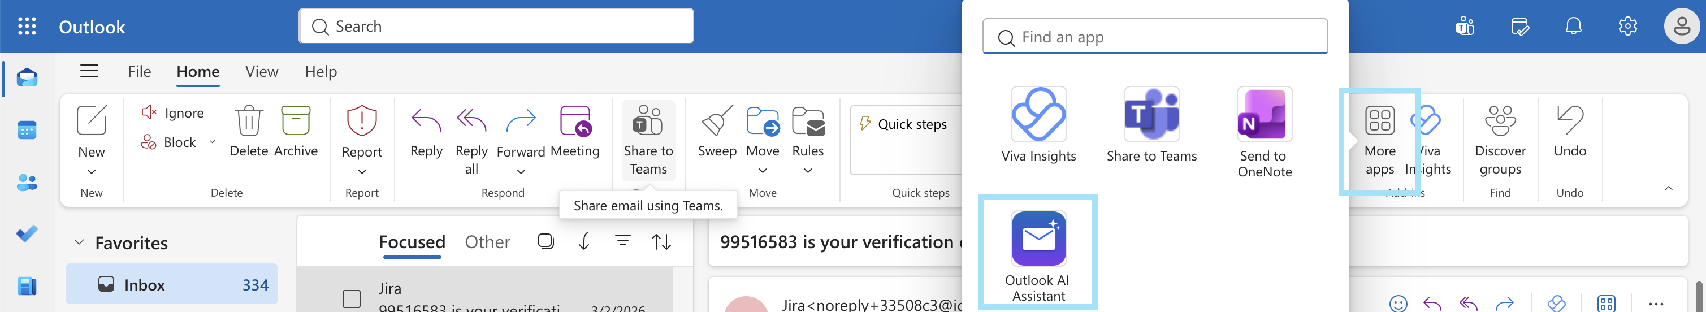Open the File tab
The height and width of the screenshot is (312, 1706).
(140, 72)
